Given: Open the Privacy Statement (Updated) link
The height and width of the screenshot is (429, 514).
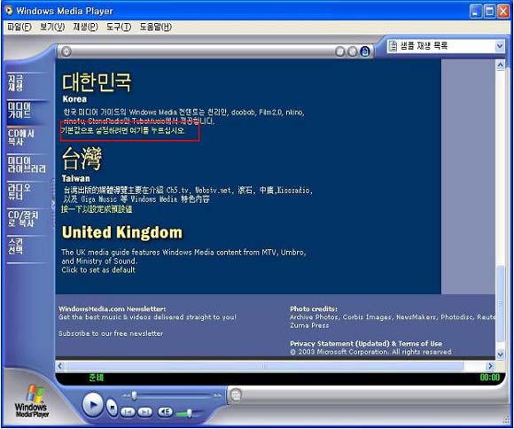Looking at the screenshot, I should tap(339, 344).
